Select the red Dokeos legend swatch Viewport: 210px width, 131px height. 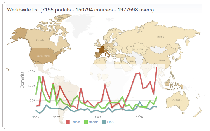coord(68,122)
